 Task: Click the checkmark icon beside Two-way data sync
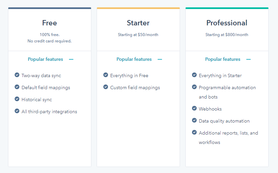(17, 75)
